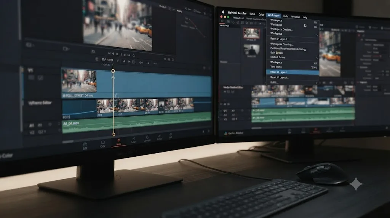Image resolution: width=390 pixels, height=218 pixels.
Task: Click Stop in the left monitor transport
Action: point(117,54)
